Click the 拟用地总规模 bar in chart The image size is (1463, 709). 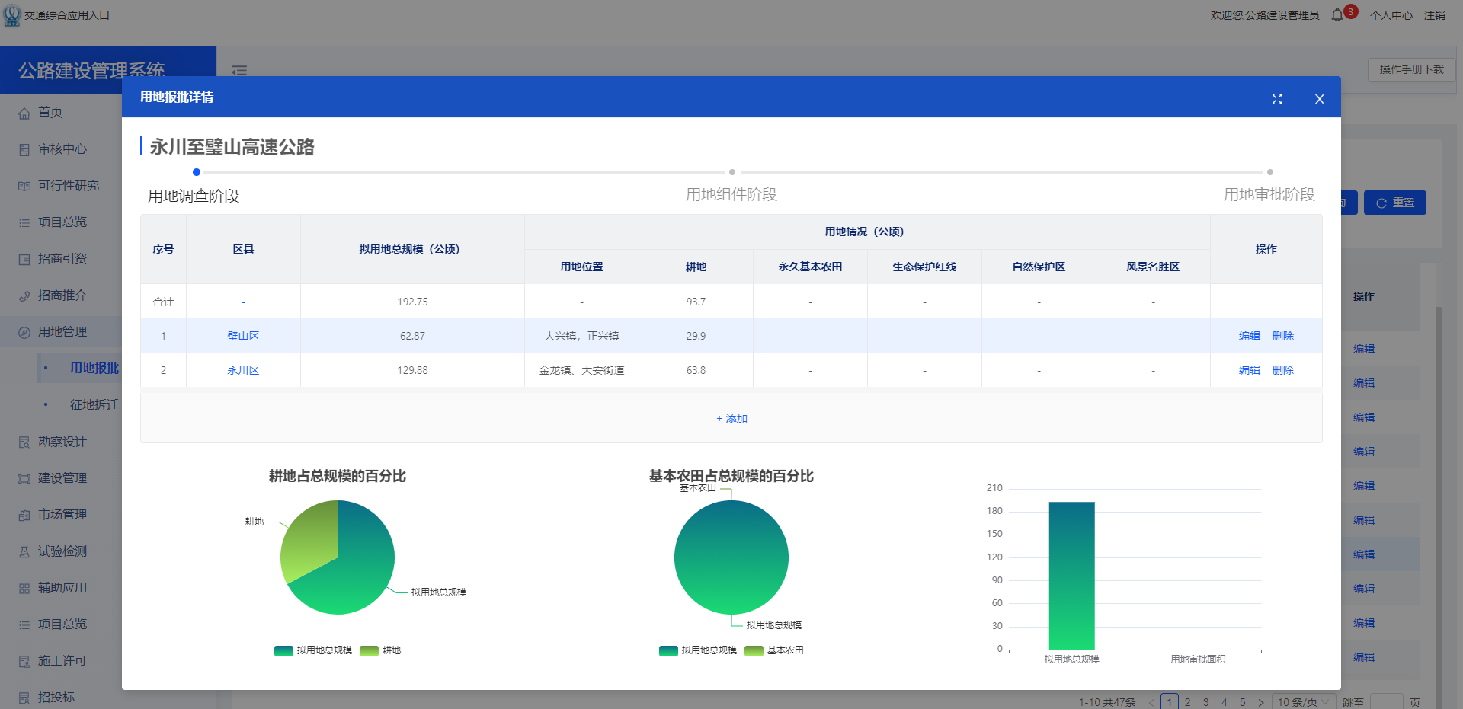point(1071,576)
